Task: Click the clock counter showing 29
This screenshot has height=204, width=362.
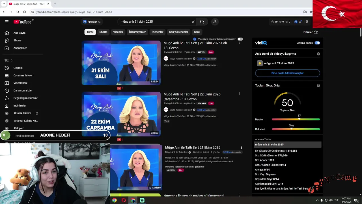Action: click(x=274, y=22)
